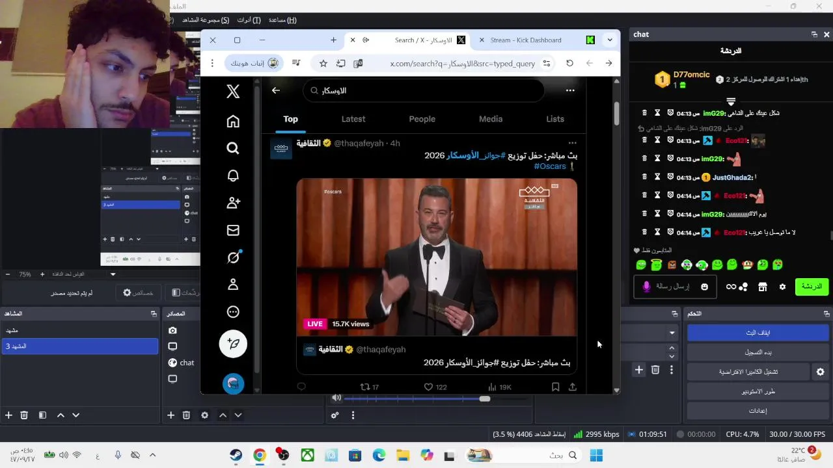Remove selected OBS scene with trash icon
Viewport: 833px width, 468px height.
(24, 415)
